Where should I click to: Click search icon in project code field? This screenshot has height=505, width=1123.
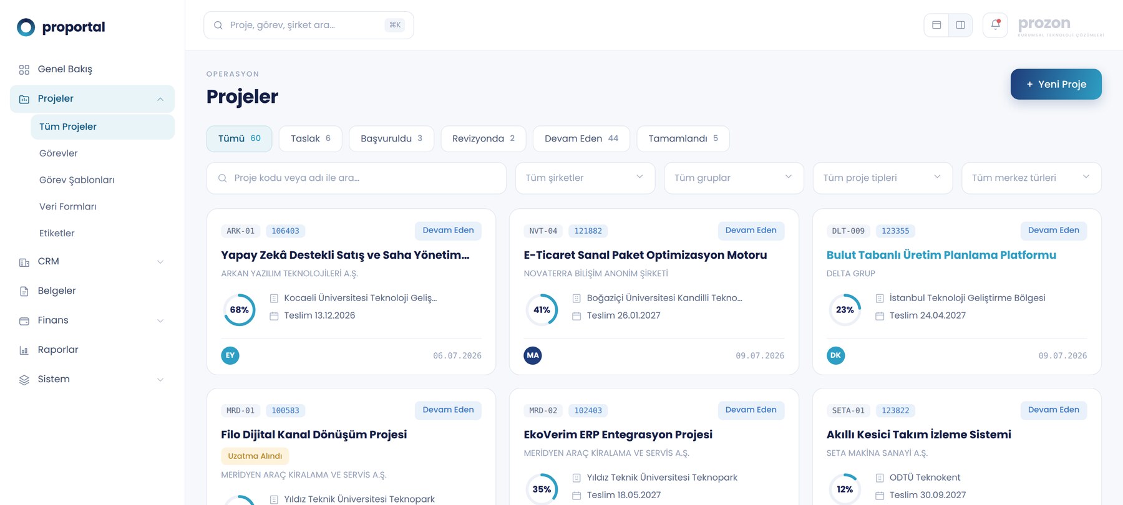click(x=222, y=178)
